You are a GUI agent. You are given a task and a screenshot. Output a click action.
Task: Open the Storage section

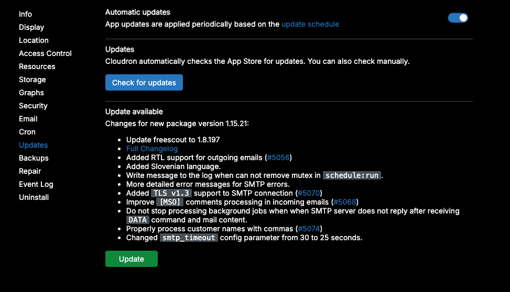[x=32, y=80]
